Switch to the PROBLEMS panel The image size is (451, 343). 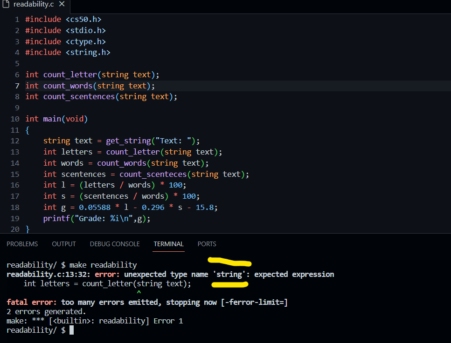[x=22, y=244]
